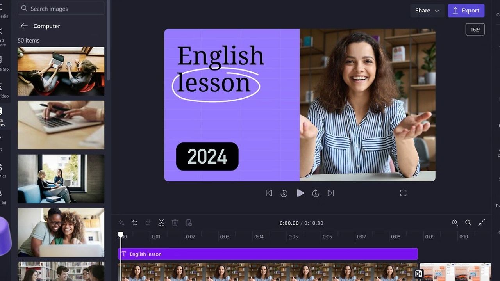Choose the hands typing on laptop image
This screenshot has width=500, height=281.
point(61,125)
